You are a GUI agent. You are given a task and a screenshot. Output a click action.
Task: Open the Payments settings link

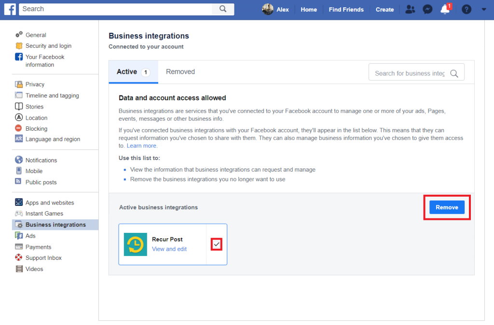click(39, 247)
